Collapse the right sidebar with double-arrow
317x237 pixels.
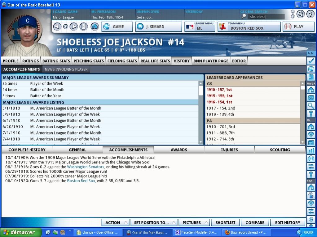pos(311,53)
